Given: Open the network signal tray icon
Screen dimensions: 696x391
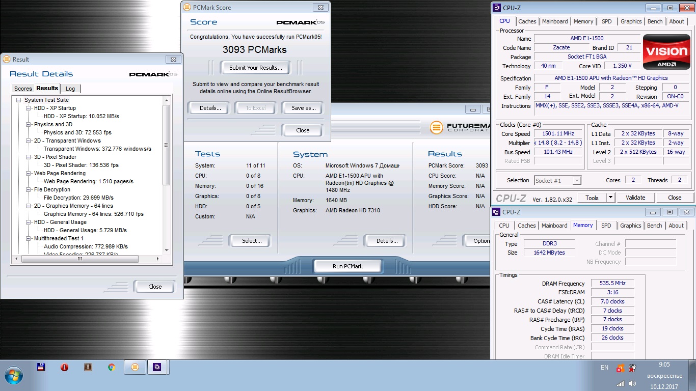Looking at the screenshot, I should [620, 383].
